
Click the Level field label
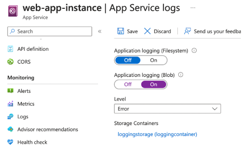click(x=120, y=99)
